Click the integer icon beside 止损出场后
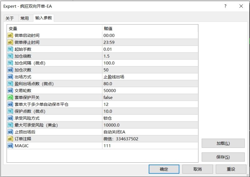This screenshot has width=250, height=177. click(x=10, y=132)
